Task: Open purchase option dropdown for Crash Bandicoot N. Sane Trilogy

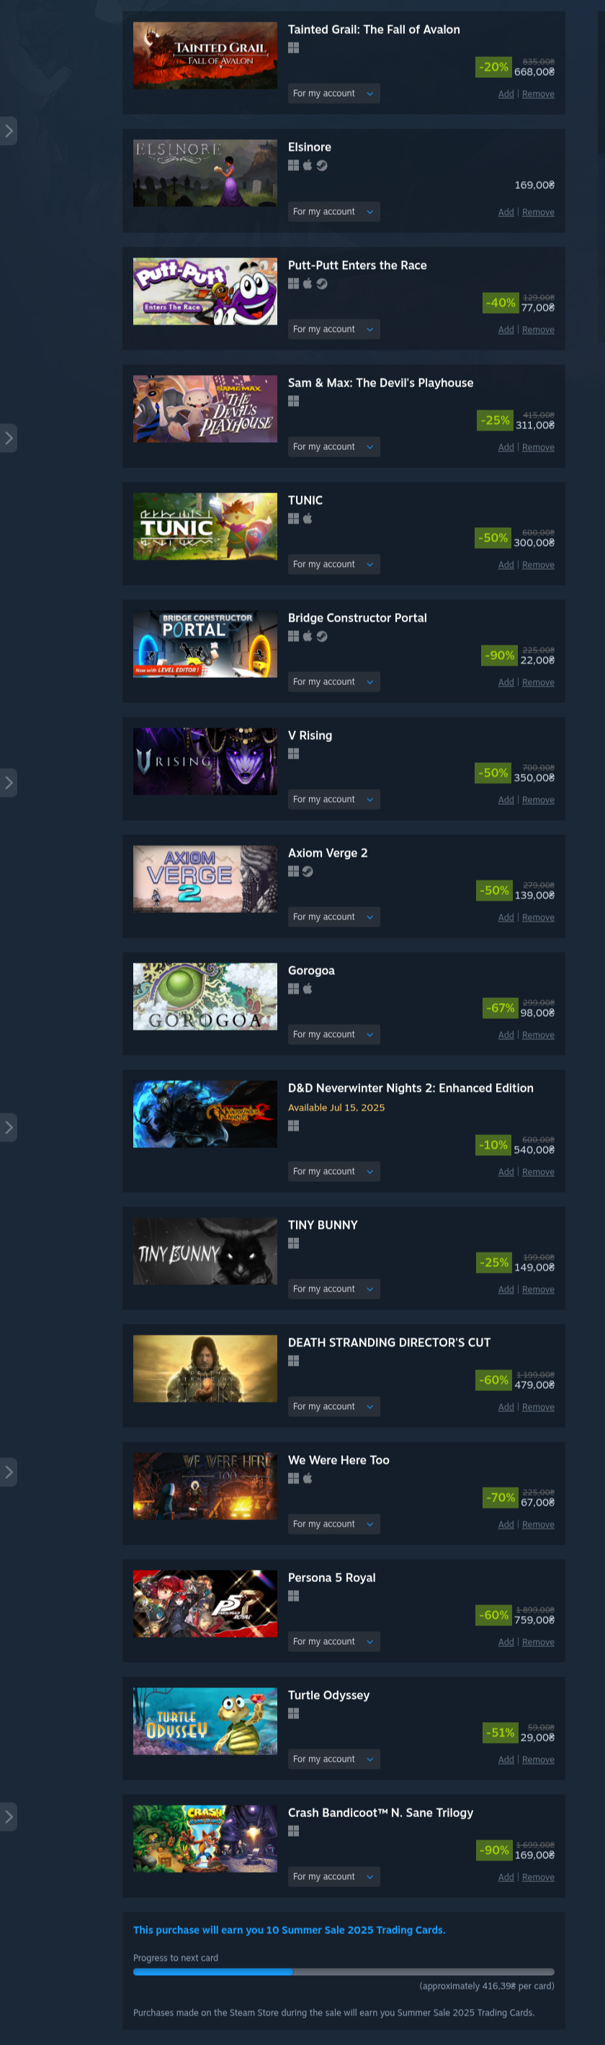Action: tap(333, 1877)
